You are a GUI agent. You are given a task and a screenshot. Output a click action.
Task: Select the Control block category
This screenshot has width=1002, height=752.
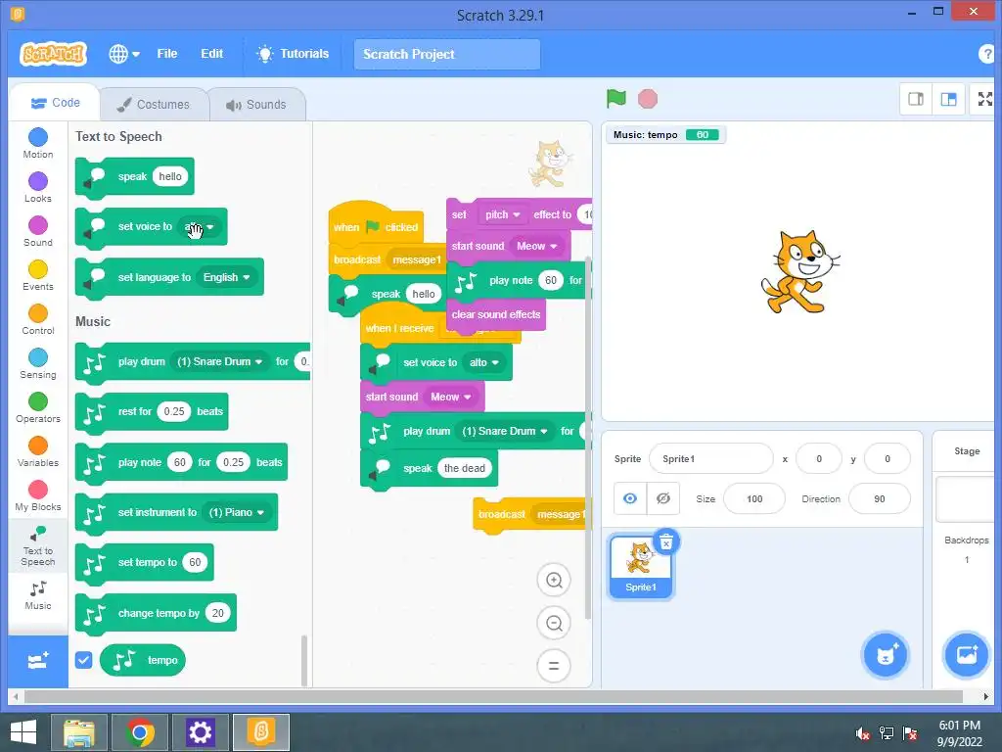[x=38, y=320]
